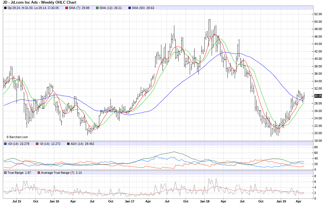Screen dimensions: 325x210
Task: Click the 60 level on the DI/ADX axis
Action: (316, 153)
